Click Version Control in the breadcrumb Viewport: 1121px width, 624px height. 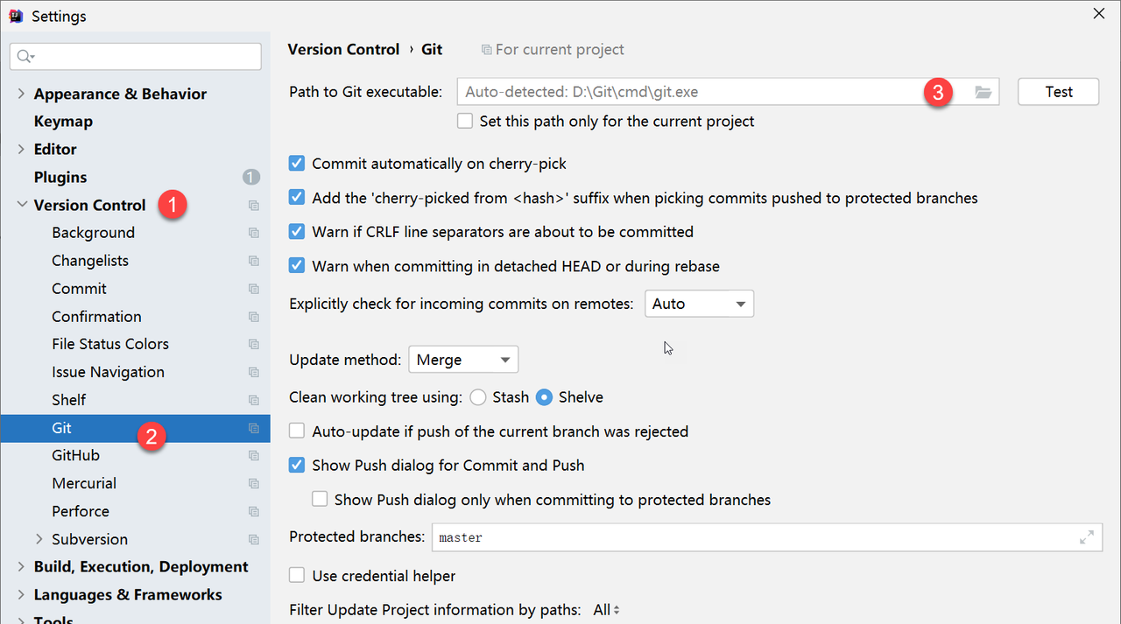click(x=343, y=50)
